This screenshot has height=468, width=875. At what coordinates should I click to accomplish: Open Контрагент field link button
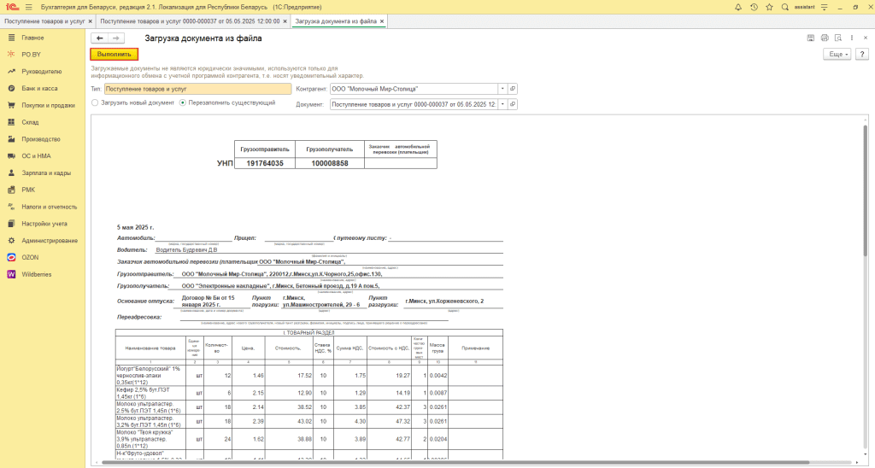(513, 89)
